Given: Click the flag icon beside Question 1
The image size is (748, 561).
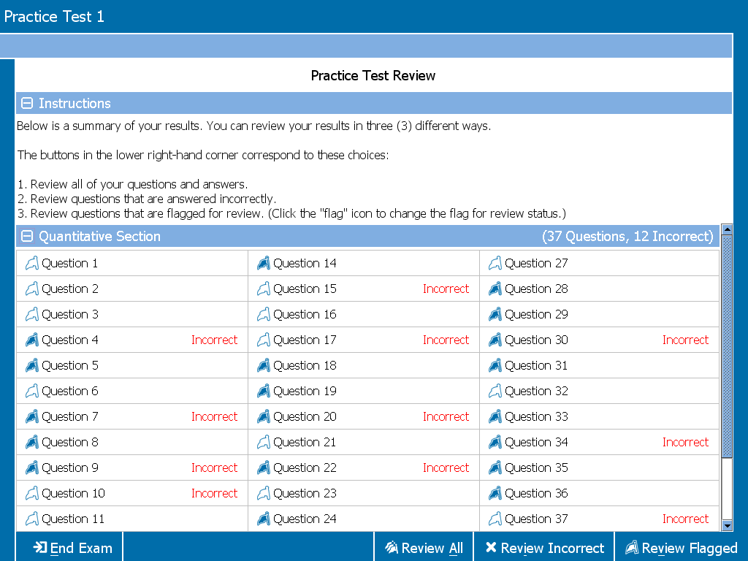Looking at the screenshot, I should [31, 263].
